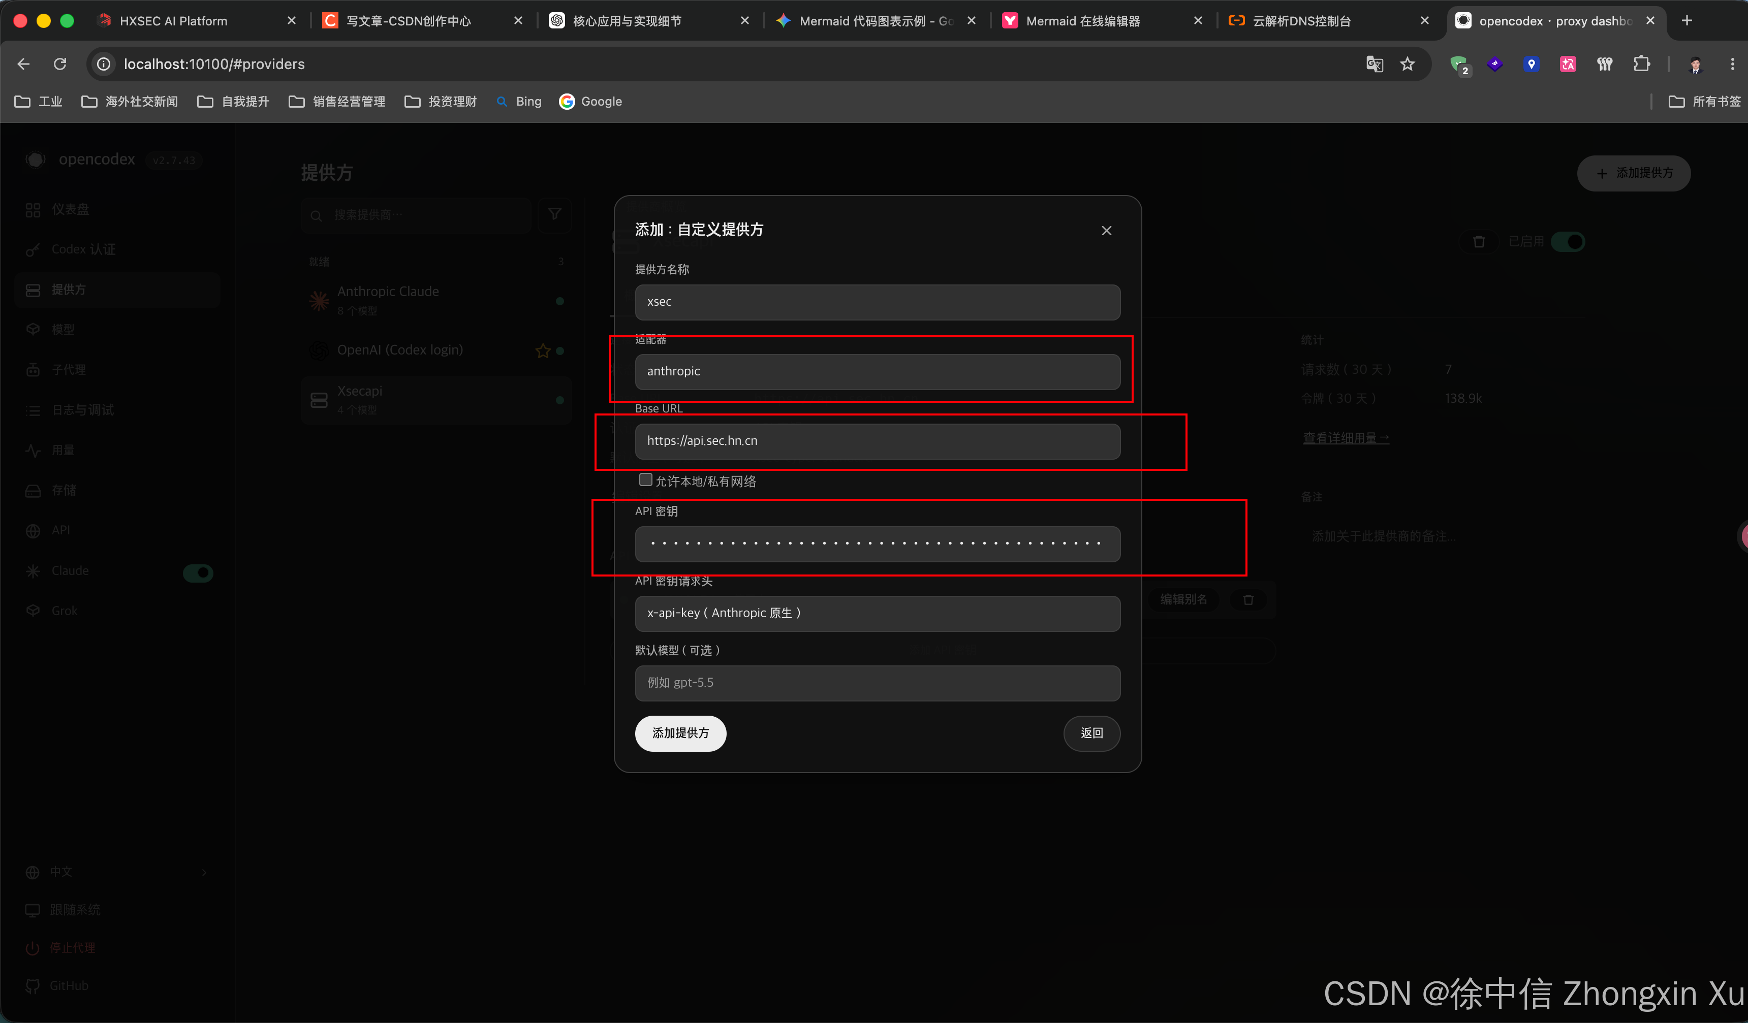Open the purple diamond extension icon

tap(1495, 64)
